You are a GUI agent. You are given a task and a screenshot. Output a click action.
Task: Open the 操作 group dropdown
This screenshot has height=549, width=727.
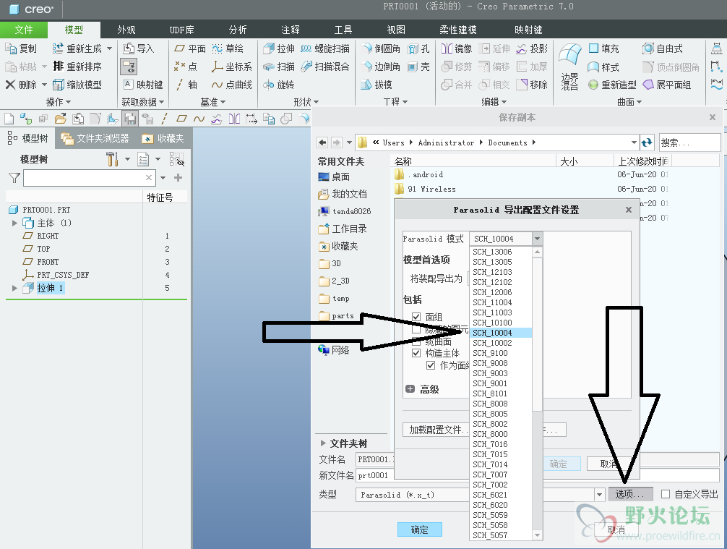[59, 102]
